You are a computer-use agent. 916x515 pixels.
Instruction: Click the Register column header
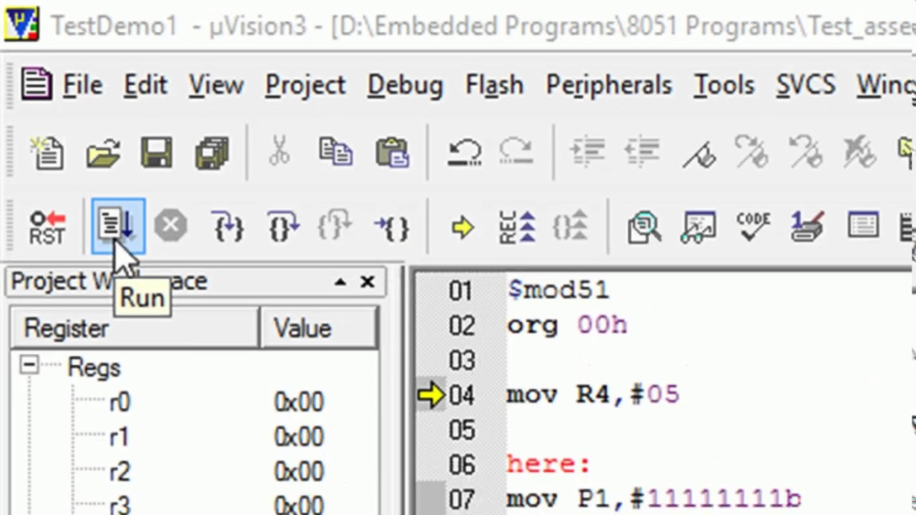(x=135, y=328)
